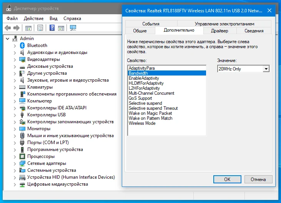Click the Отмена button
The height and width of the screenshot is (203, 281).
(258, 179)
